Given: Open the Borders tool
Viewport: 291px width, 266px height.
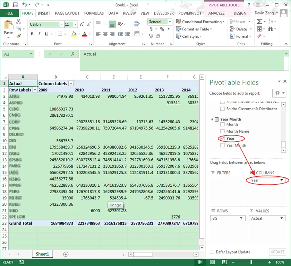Looking at the screenshot, I should click(x=60, y=34).
